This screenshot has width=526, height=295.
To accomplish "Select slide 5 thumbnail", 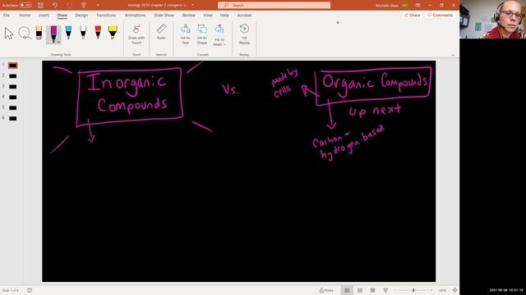I will (x=13, y=107).
